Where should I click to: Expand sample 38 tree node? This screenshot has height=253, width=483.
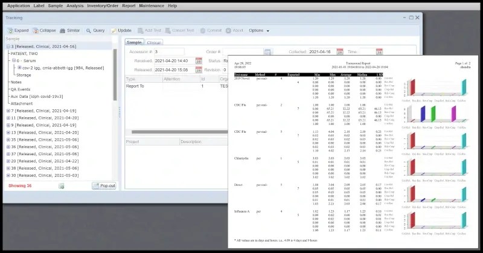(x=8, y=168)
